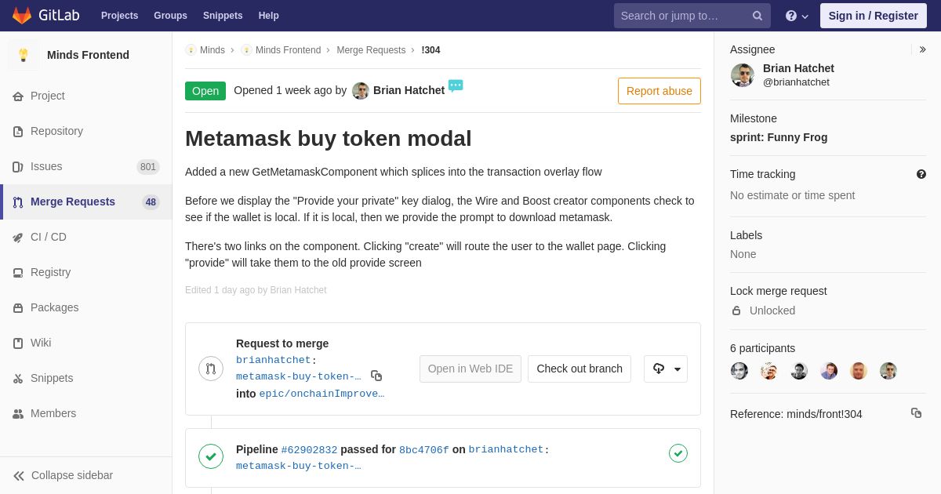Click the Minds Frontend breadcrumb link

(288, 50)
